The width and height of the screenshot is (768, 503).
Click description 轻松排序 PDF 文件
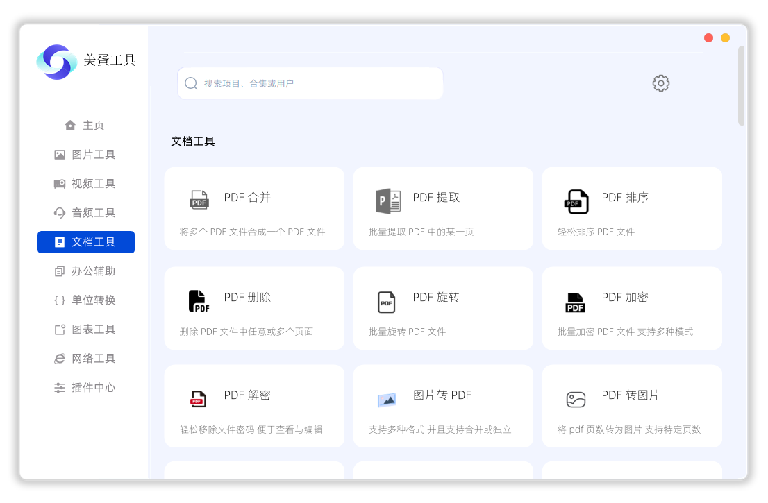[x=596, y=232]
